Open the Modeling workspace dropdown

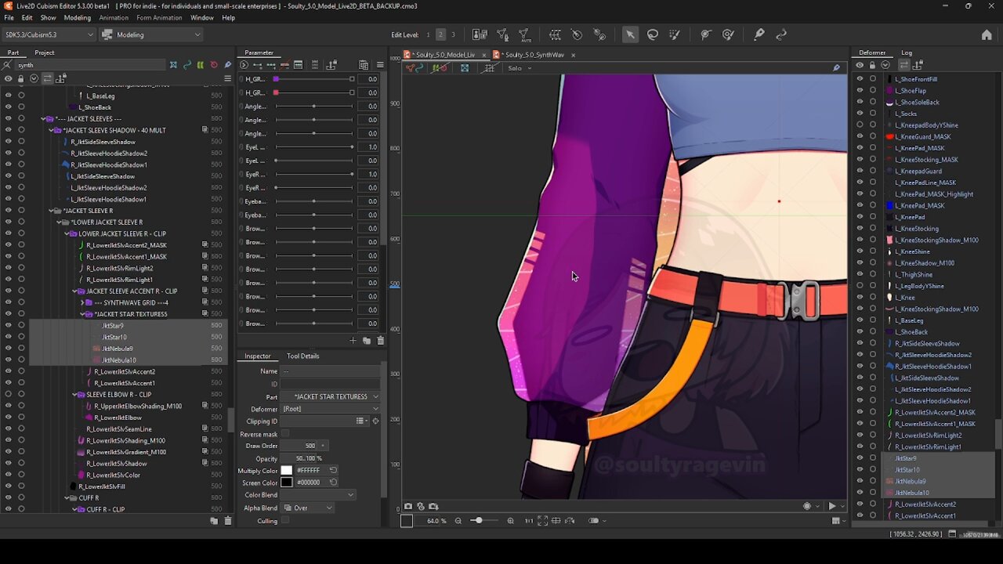(151, 34)
